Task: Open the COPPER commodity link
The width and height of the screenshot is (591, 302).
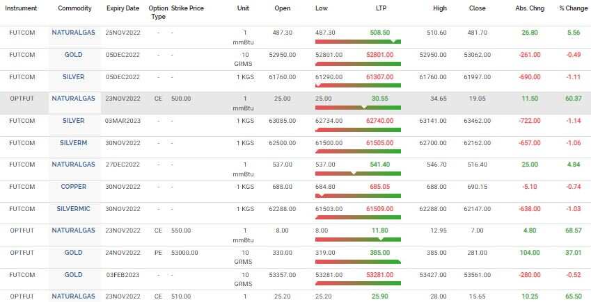Action: coord(73,186)
